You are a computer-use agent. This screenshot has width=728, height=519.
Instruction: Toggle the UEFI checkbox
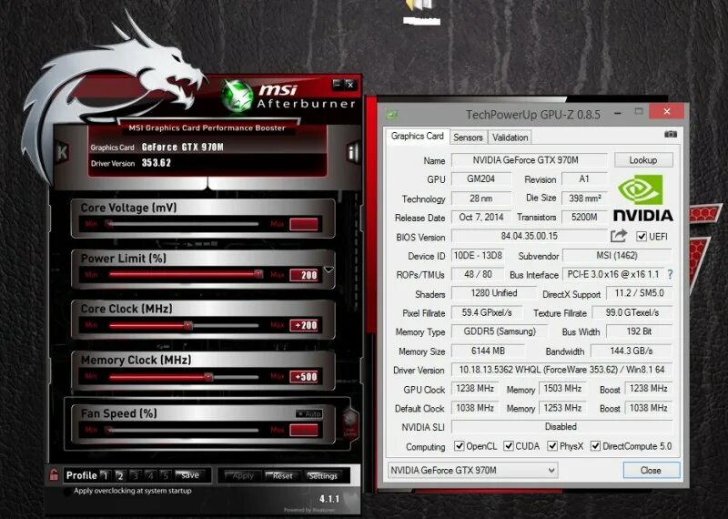(x=642, y=237)
